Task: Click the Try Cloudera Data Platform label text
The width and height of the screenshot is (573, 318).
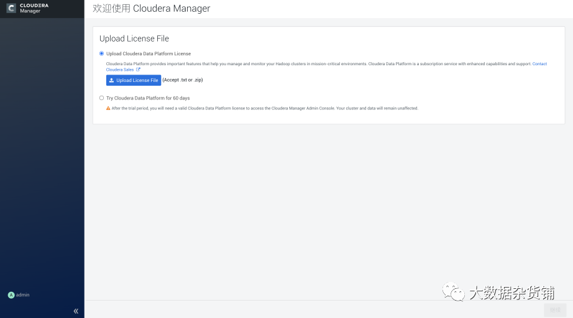Action: (148, 98)
